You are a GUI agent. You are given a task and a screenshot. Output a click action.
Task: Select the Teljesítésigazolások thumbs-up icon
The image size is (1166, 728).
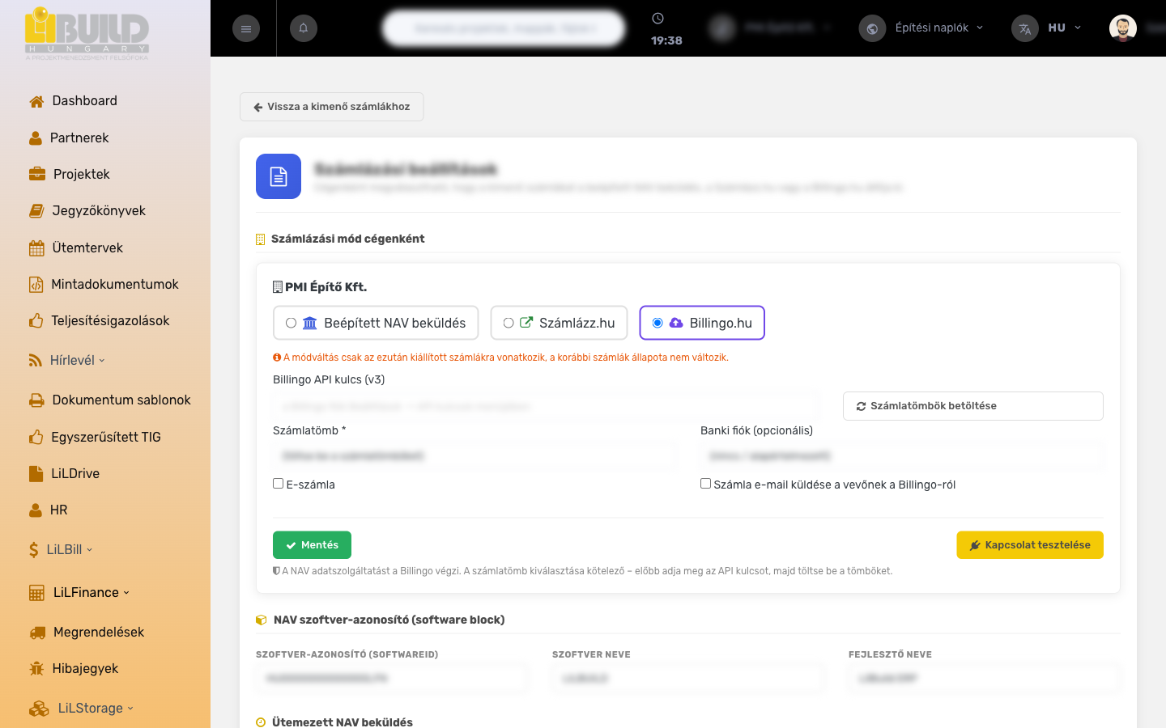point(36,321)
